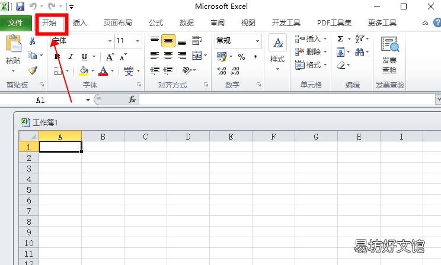Click the Save icon in quick access toolbar
Image resolution: width=441 pixels, height=265 pixels.
point(20,7)
